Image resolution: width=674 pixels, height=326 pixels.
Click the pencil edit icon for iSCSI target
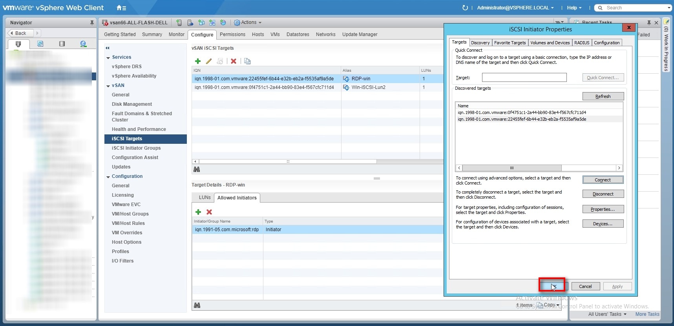(209, 61)
